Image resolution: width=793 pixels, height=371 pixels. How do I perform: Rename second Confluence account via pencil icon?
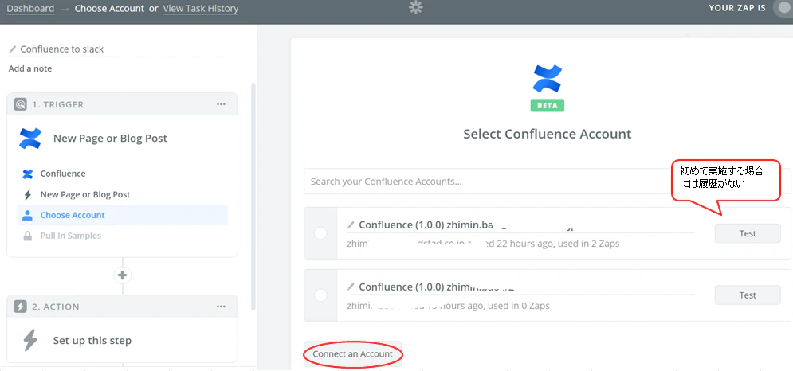coord(351,286)
